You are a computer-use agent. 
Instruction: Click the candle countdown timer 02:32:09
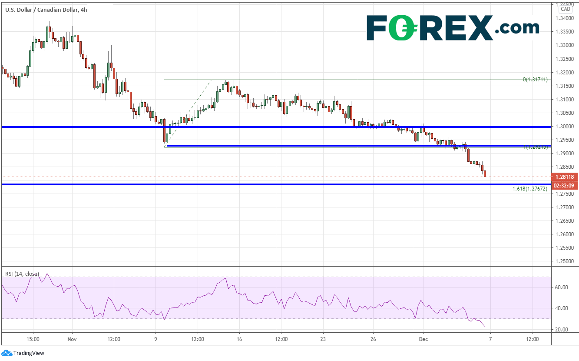pyautogui.click(x=564, y=185)
